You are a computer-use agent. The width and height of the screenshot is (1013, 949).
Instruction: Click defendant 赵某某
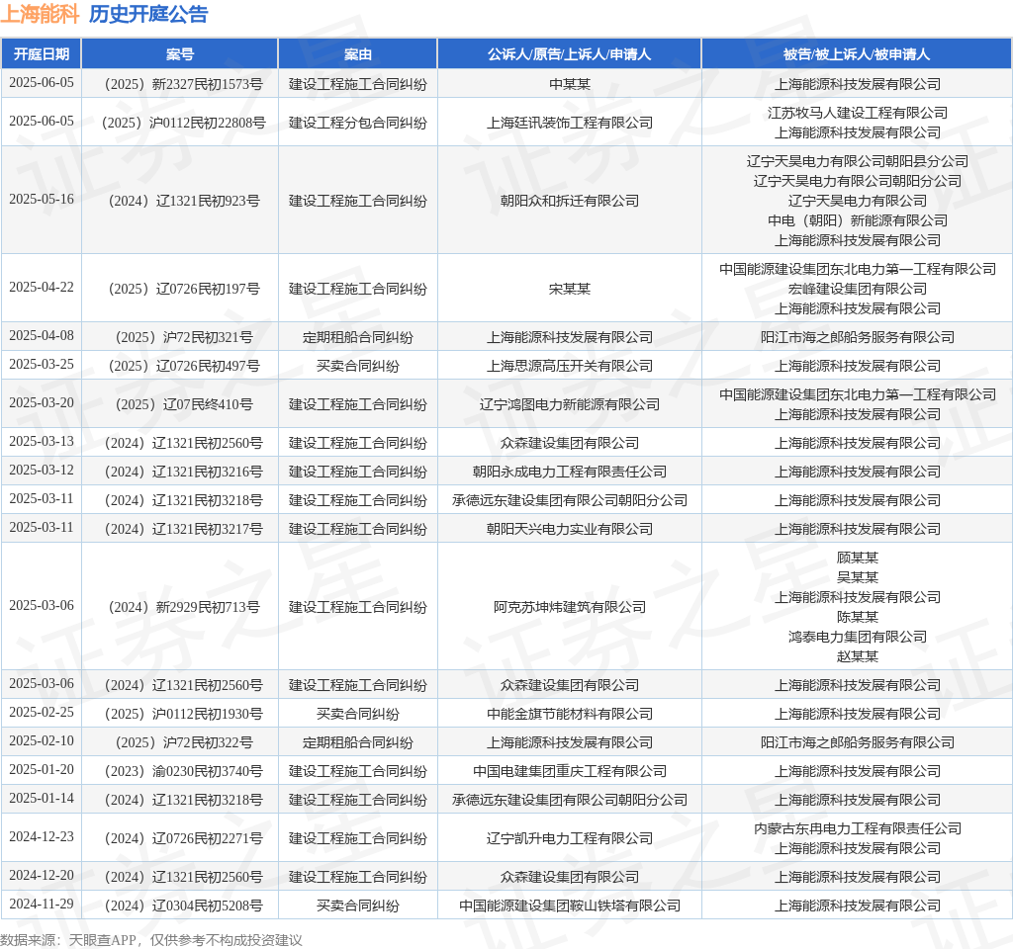858,656
